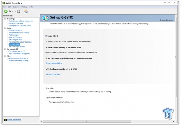Click the Set up G-SYNC header icon
Screen dimensions: 180x126
click(x=45, y=18)
